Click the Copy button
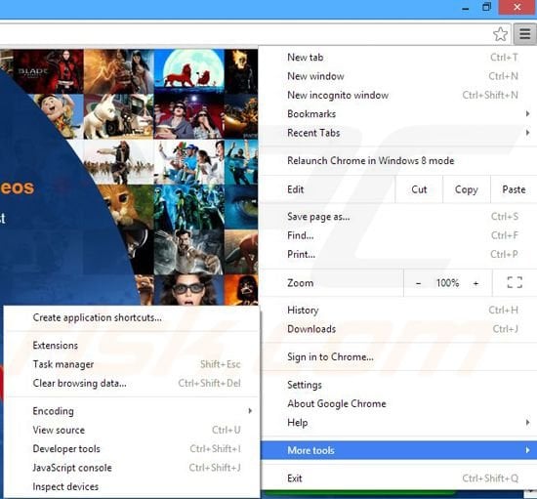 (x=467, y=189)
